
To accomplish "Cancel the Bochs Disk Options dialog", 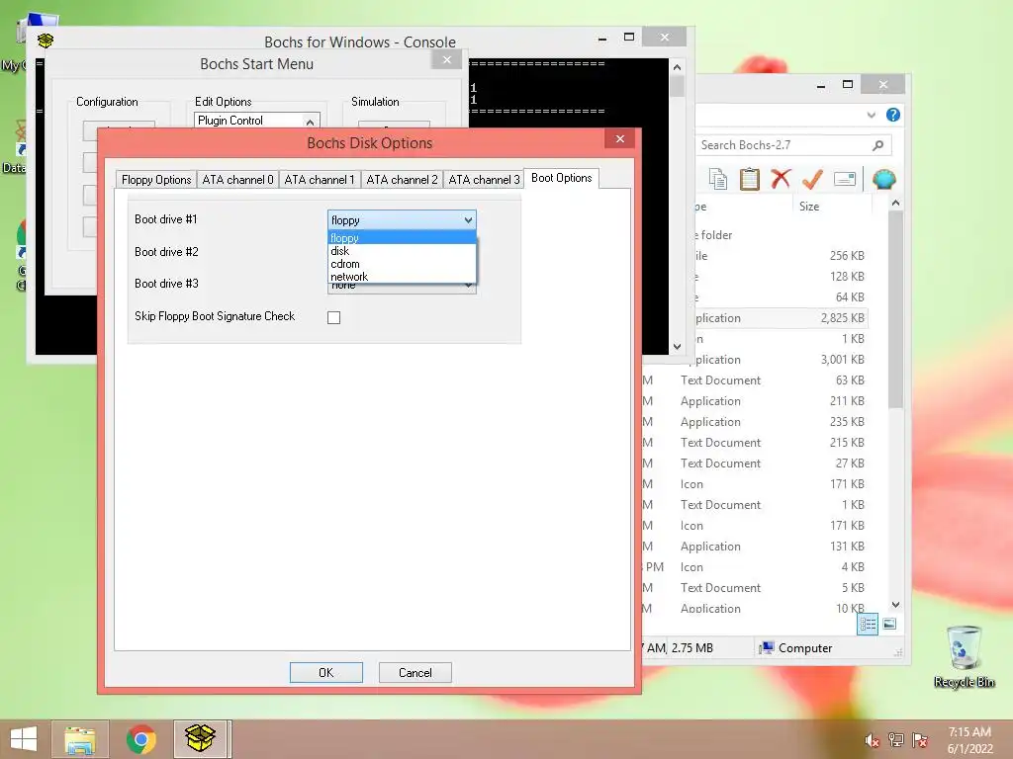I will pyautogui.click(x=414, y=672).
